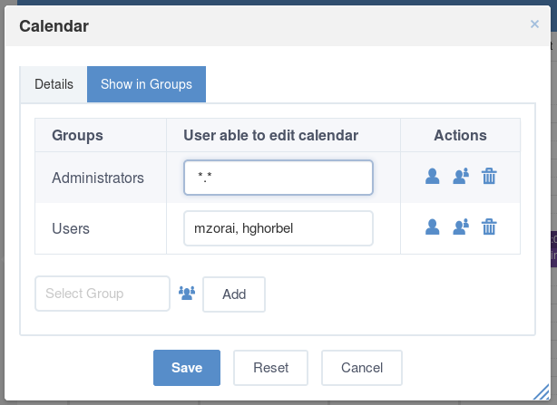Save the calendar settings
This screenshot has height=405, width=557.
[x=187, y=368]
